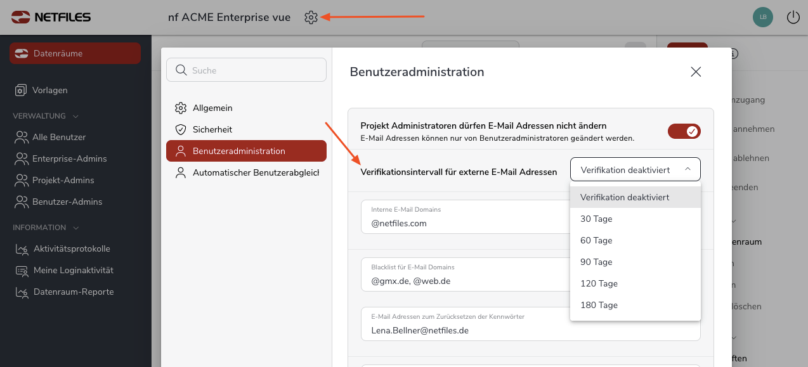Click the Aktivitätsprotokolle chart icon

coord(22,248)
